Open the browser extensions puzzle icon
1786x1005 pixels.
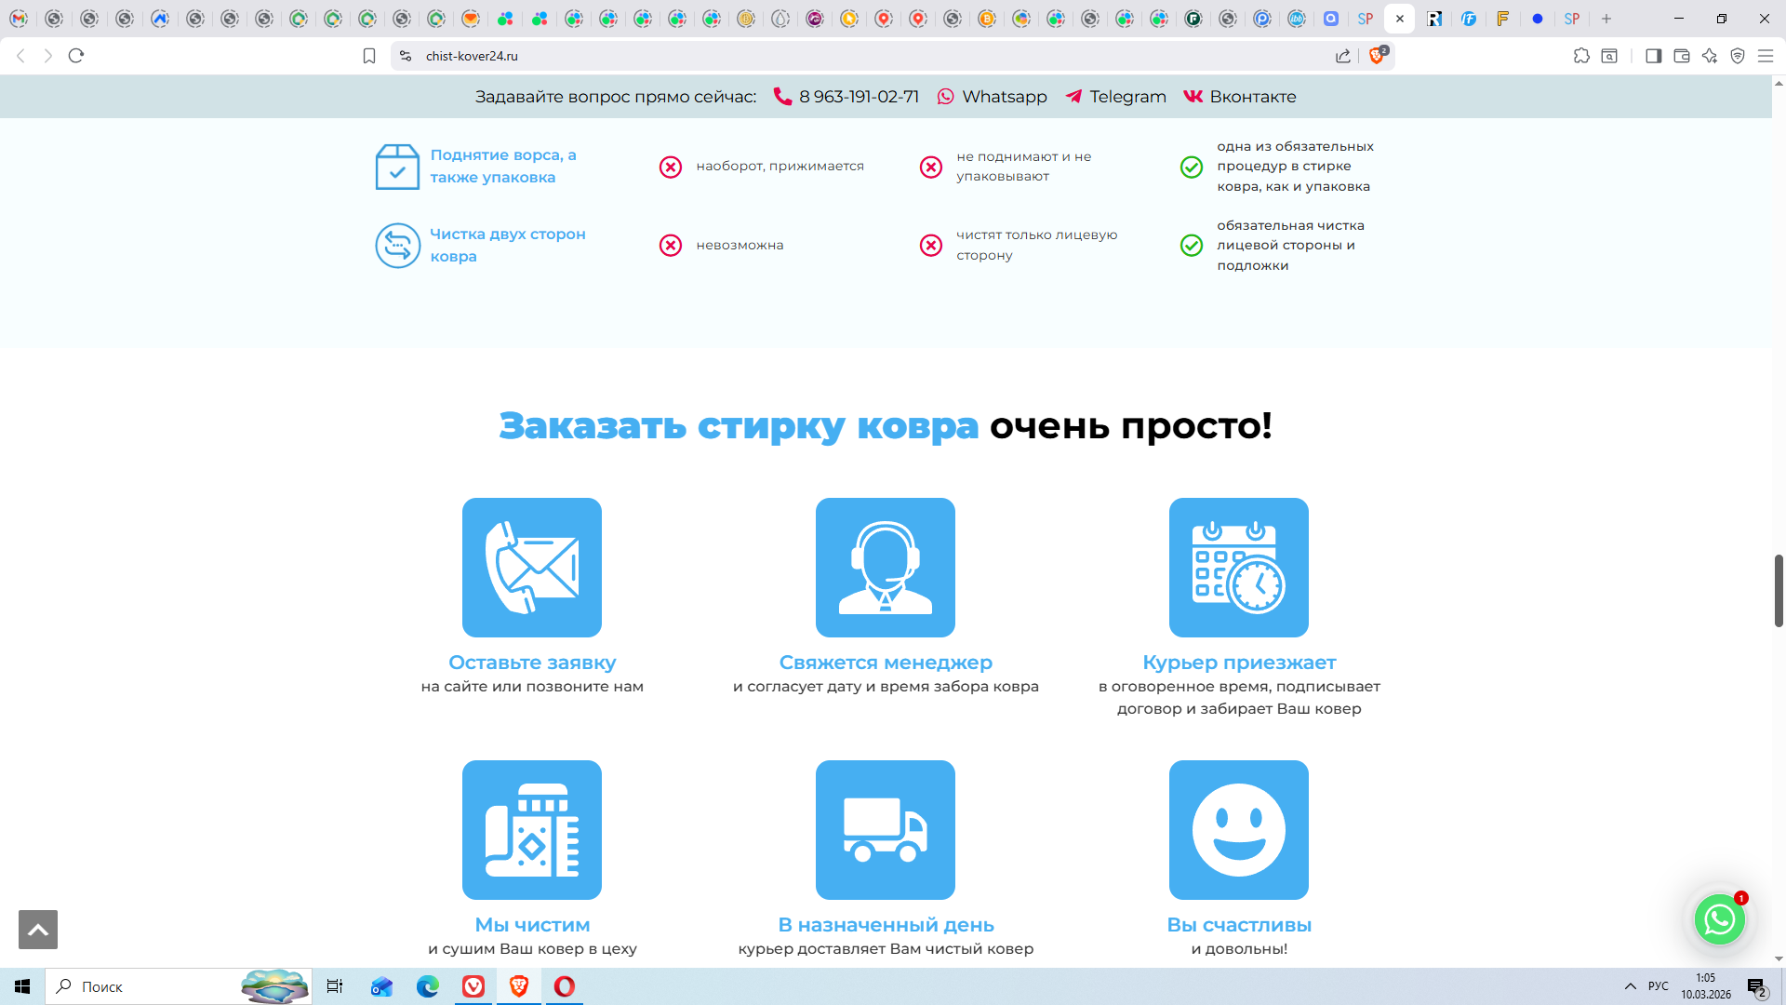1581,56
